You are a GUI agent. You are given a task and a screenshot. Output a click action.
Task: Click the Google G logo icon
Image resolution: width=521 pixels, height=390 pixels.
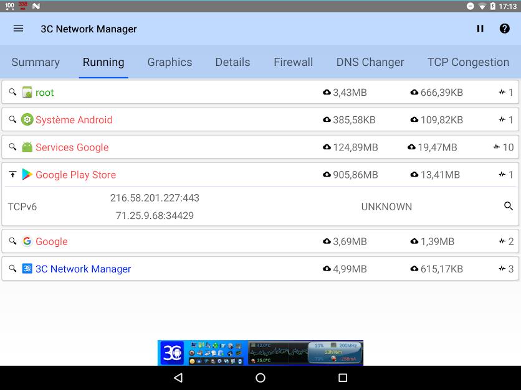coord(27,241)
